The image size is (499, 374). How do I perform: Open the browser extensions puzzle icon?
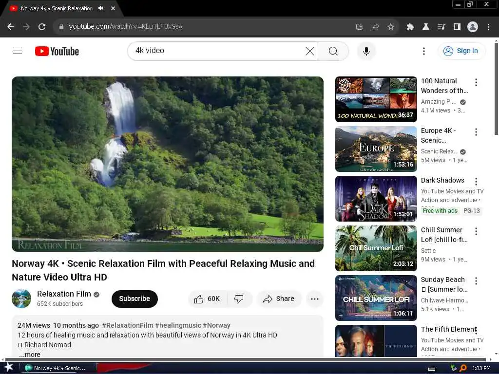click(410, 27)
